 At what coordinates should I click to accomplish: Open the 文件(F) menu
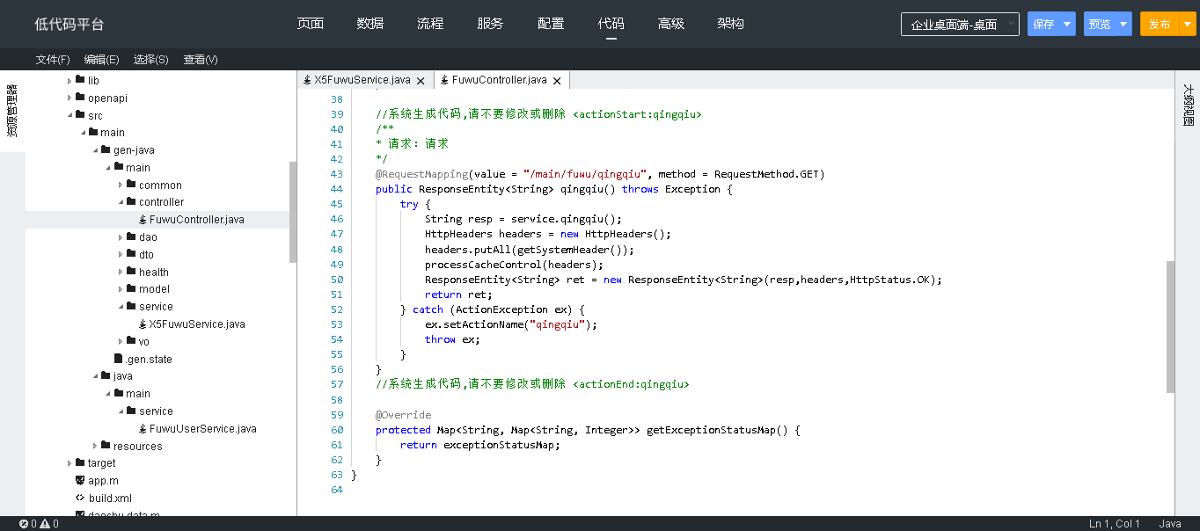pos(53,60)
